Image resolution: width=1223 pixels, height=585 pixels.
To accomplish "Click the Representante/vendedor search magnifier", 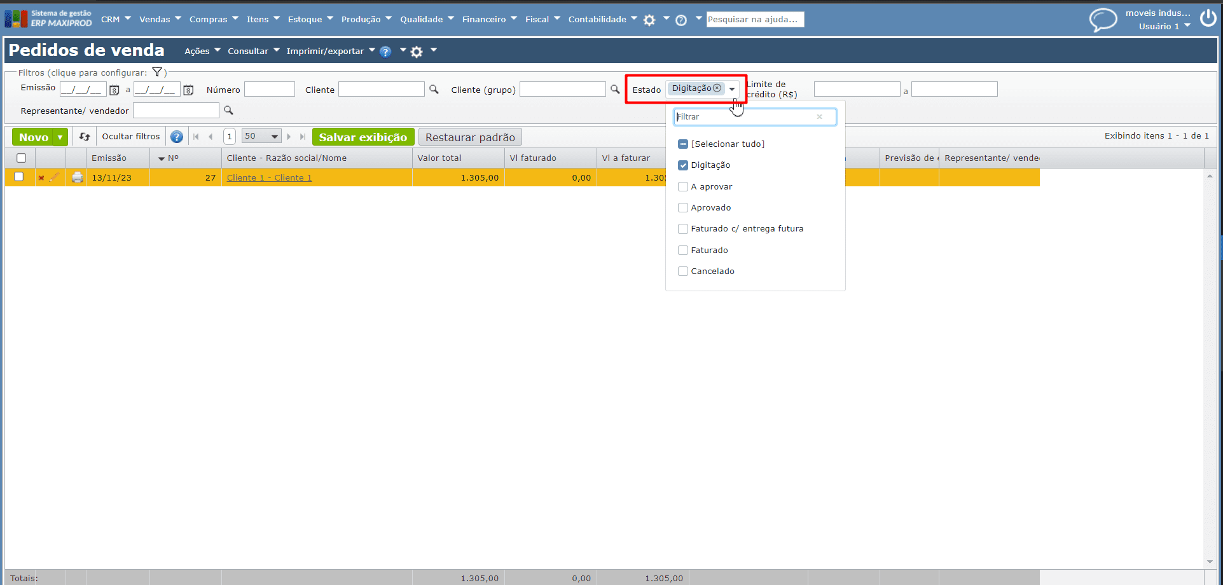I will 228,110.
